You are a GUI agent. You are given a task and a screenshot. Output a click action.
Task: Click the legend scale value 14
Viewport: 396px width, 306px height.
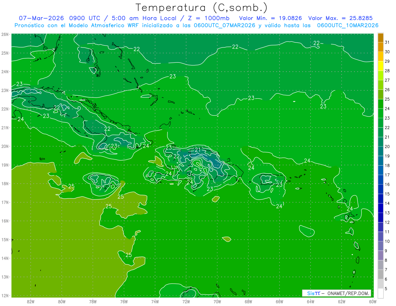(387, 203)
